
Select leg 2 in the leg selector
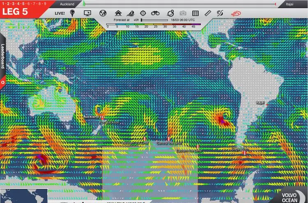pyautogui.click(x=8, y=4)
